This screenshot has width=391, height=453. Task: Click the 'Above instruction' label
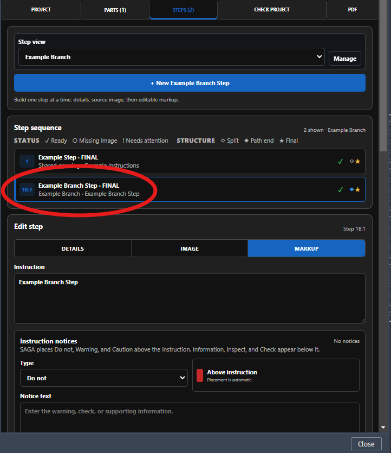tap(232, 372)
